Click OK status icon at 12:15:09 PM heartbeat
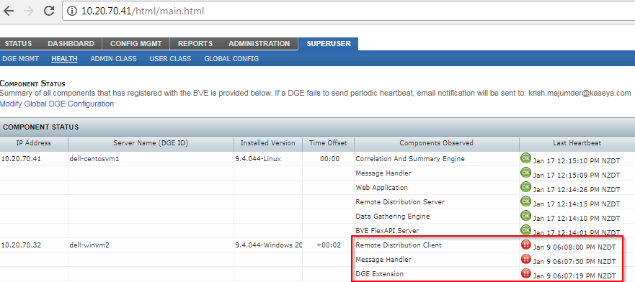The width and height of the screenshot is (635, 282). (525, 173)
